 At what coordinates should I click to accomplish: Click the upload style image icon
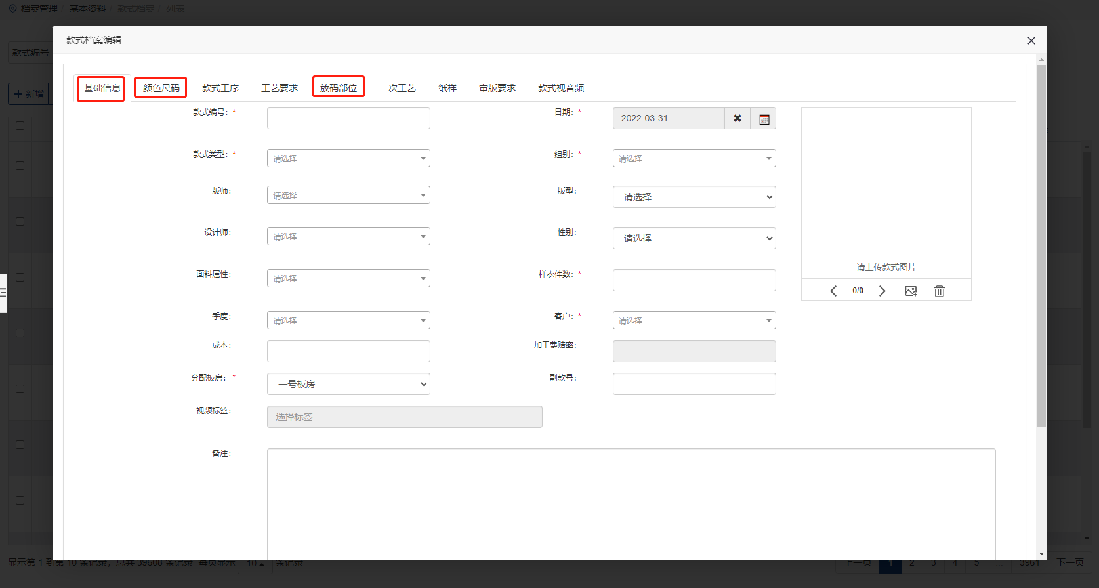tap(911, 291)
